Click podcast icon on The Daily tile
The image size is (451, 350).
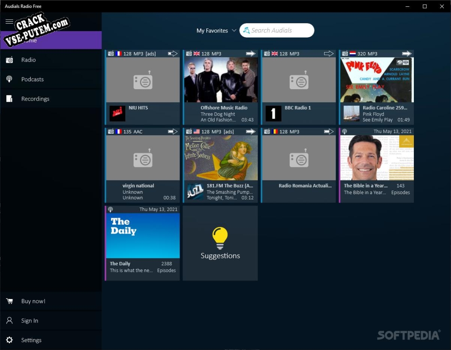[x=110, y=210]
